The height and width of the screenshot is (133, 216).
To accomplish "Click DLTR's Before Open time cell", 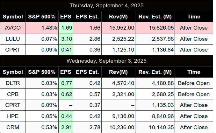I will (194, 83).
